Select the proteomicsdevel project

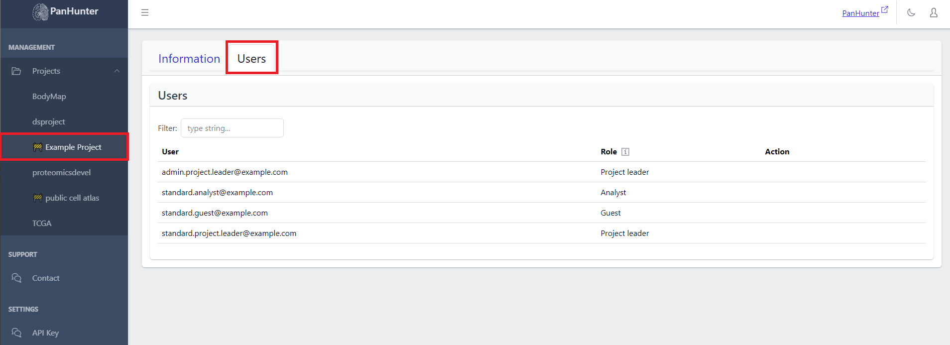pos(61,172)
